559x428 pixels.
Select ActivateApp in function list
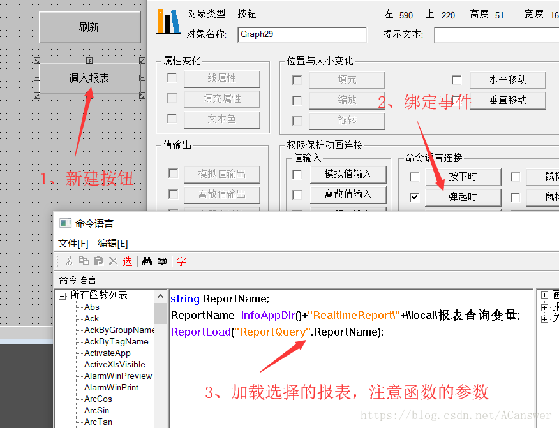tap(107, 353)
